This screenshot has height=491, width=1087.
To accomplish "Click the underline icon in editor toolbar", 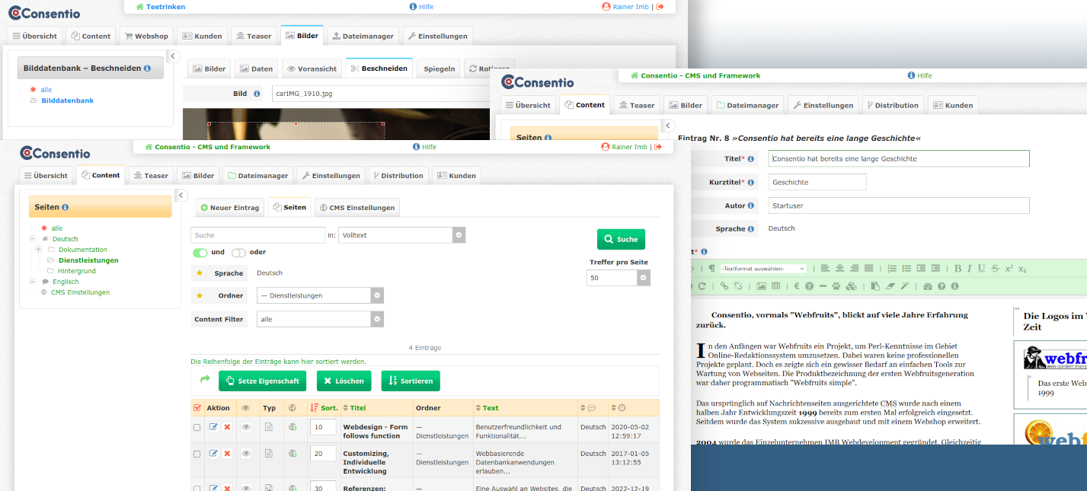I will 981,269.
